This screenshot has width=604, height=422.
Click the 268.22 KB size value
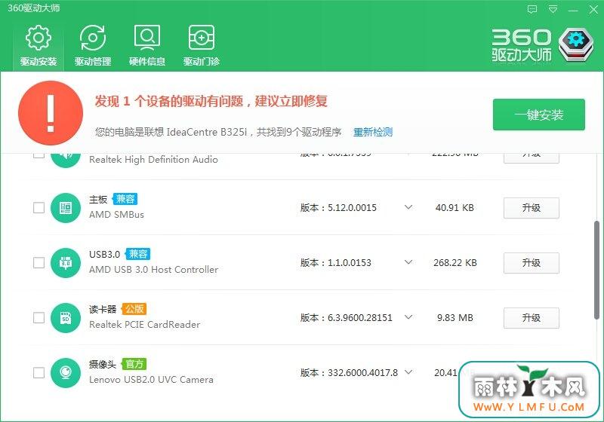click(x=455, y=263)
